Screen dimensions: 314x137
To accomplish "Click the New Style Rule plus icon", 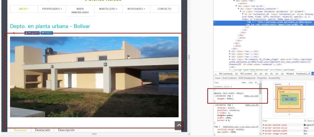I will 256,82.
